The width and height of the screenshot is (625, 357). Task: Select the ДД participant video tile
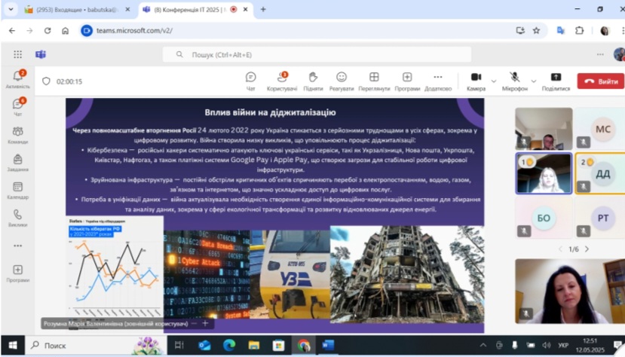point(600,172)
